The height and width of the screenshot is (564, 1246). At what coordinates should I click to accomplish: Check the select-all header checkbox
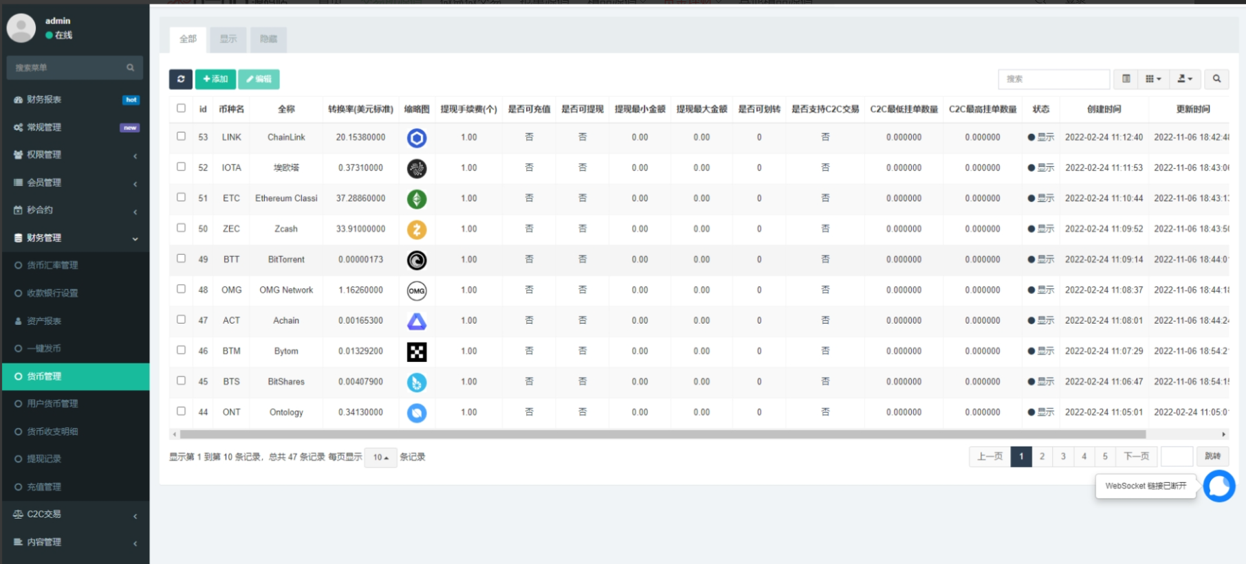point(181,109)
